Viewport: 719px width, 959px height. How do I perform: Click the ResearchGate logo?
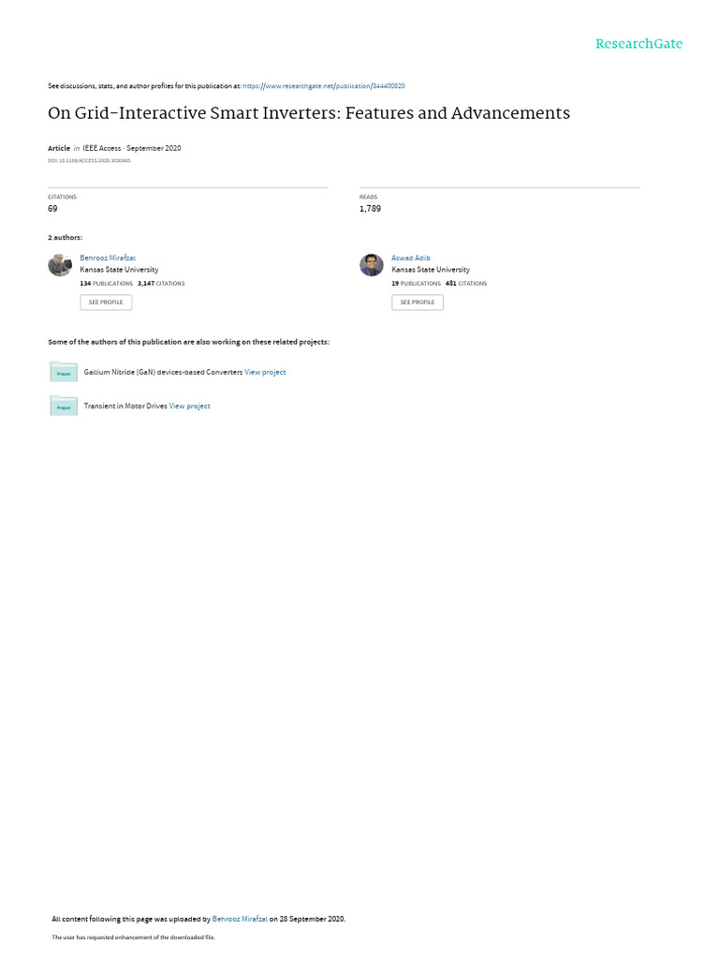point(638,44)
